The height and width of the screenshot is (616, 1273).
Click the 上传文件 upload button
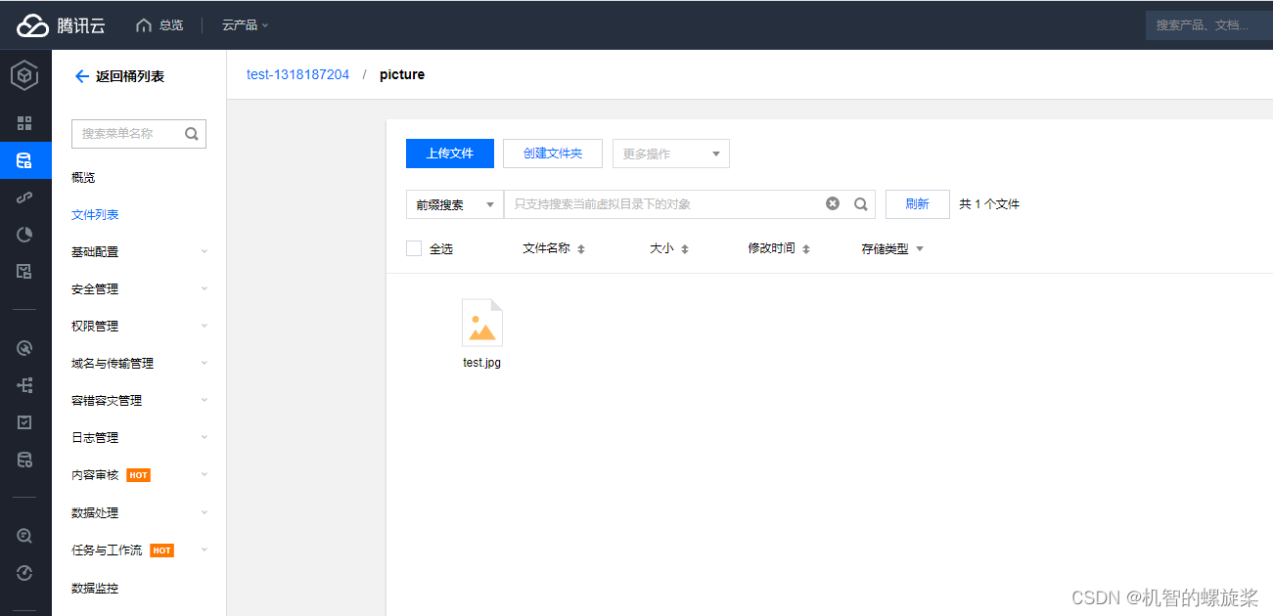point(449,154)
